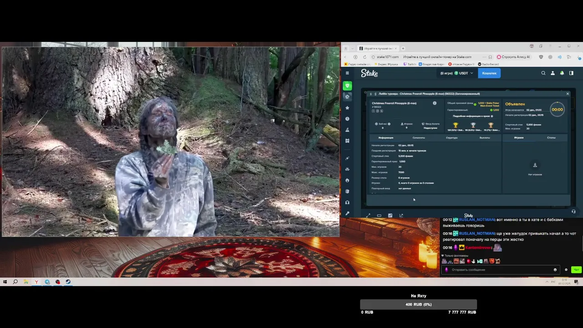583x328 pixels.
Task: Open the headset support sidebar icon
Action: pos(348,202)
